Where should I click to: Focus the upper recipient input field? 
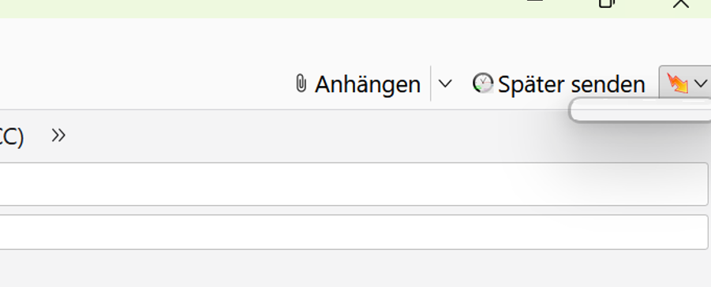(x=354, y=184)
